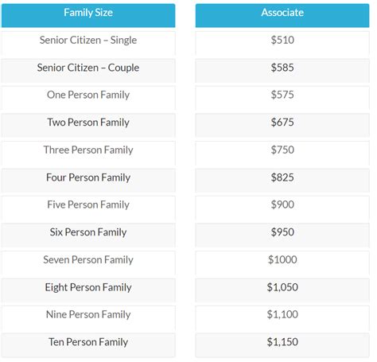
Task: Click the $510 price cell
Action: click(x=282, y=43)
